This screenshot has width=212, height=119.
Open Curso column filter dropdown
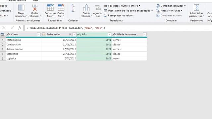click(39, 34)
